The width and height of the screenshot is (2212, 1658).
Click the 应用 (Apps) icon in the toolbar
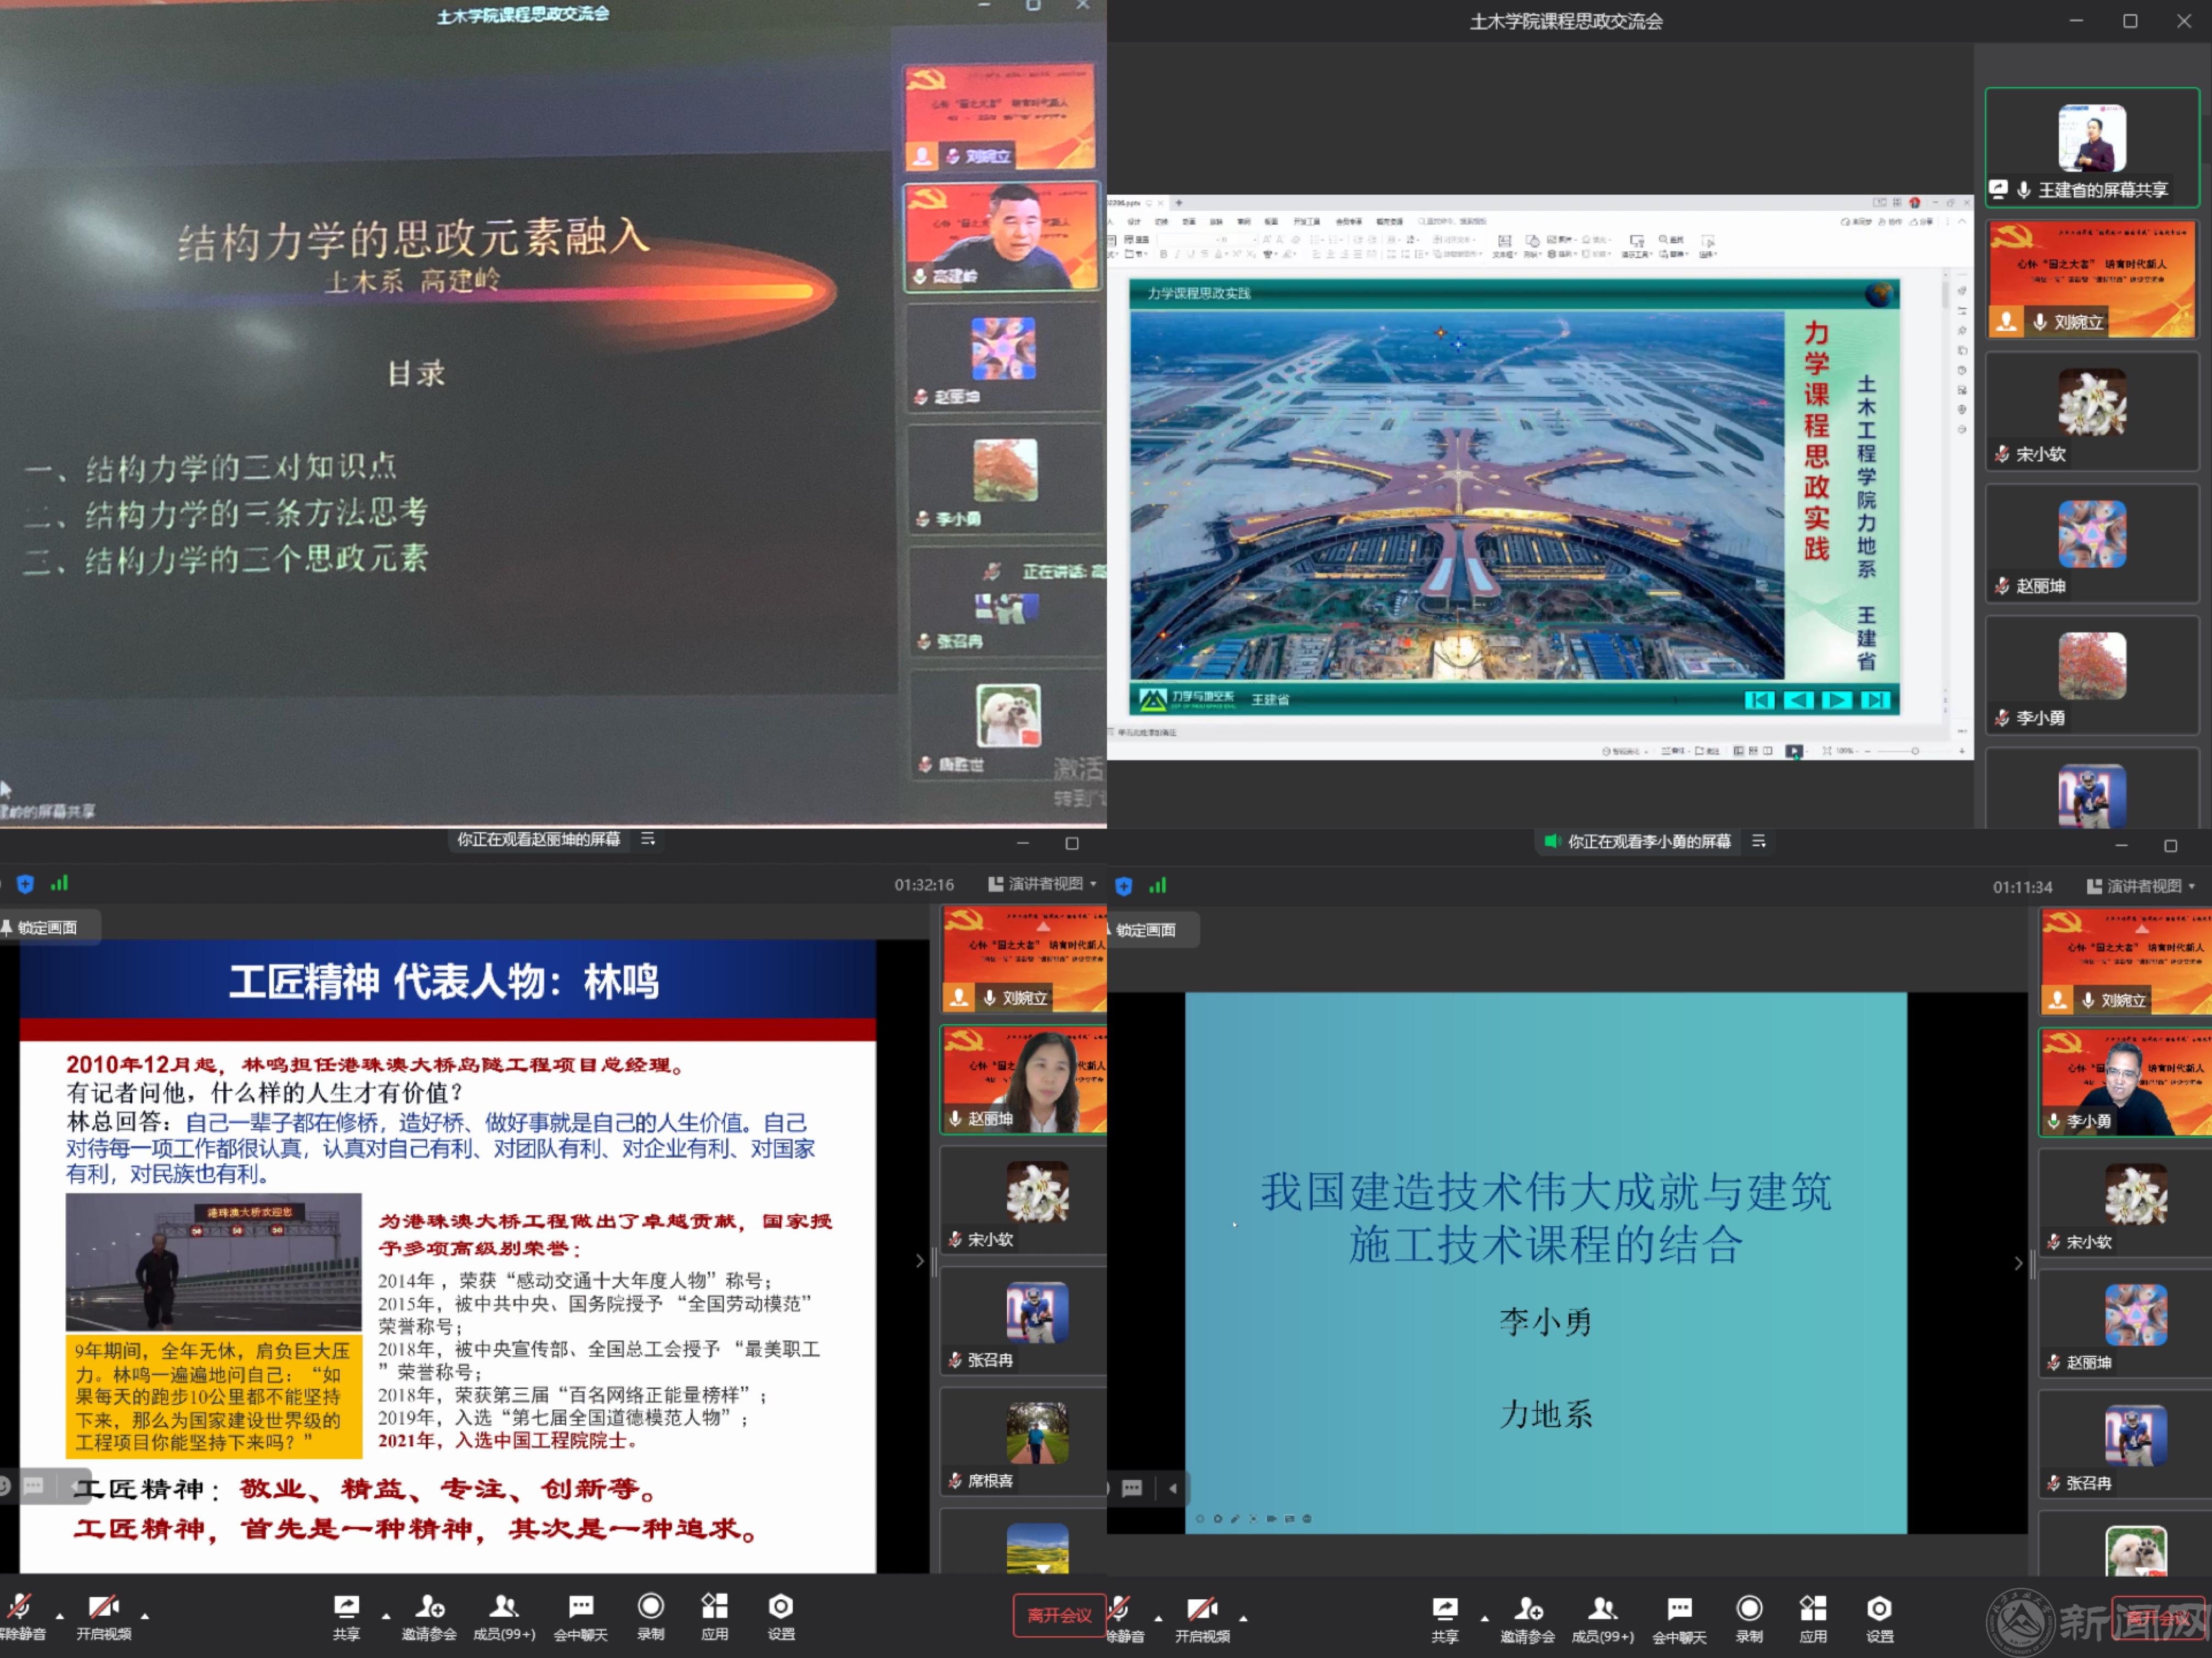point(715,1614)
